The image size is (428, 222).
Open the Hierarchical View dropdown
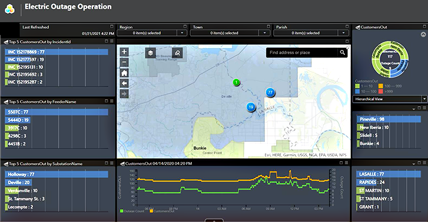tap(424, 99)
